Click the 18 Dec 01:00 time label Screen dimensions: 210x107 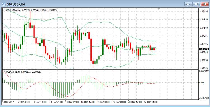click(x=104, y=102)
